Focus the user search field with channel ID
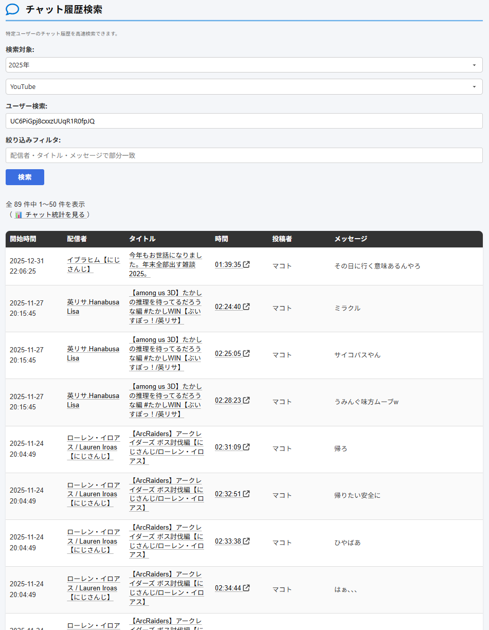 click(244, 121)
